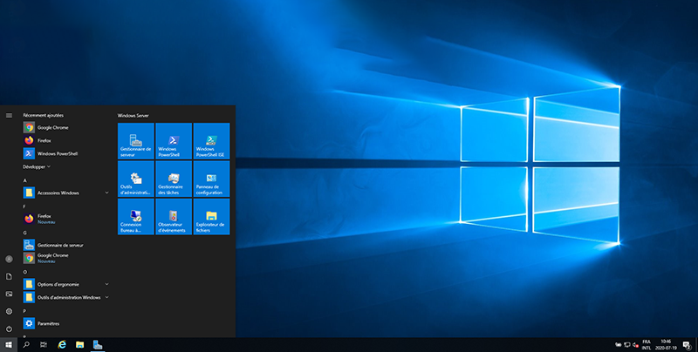Launch Firefox marked Nouveau under letter F
The height and width of the screenshot is (352, 698).
[x=66, y=219]
